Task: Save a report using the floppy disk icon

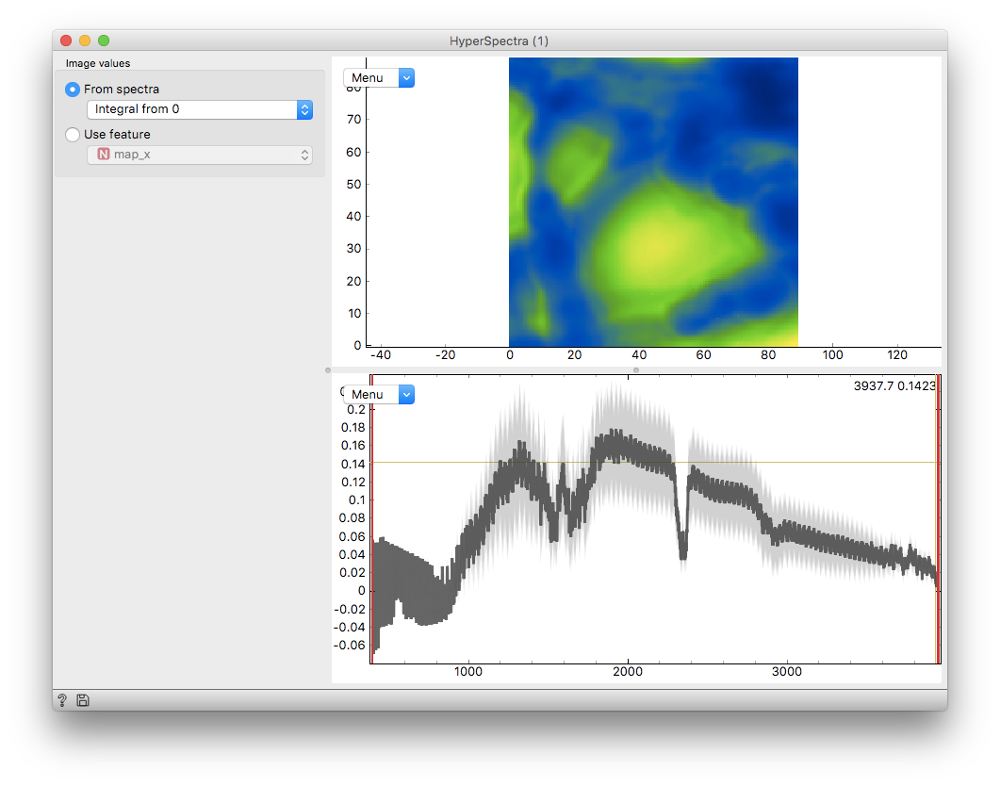Action: 83,700
